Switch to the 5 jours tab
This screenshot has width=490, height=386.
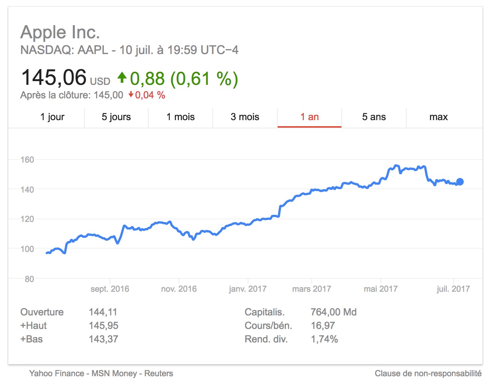(116, 117)
